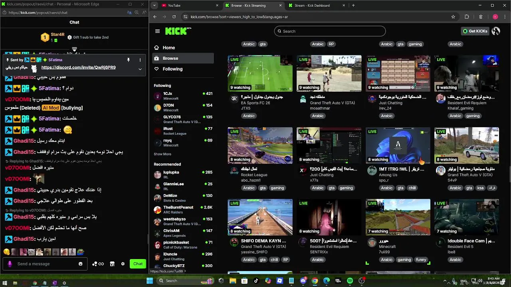Click Edge zoom magnifier icon
Image resolution: width=511 pixels, height=287 pixels.
click(137, 12)
